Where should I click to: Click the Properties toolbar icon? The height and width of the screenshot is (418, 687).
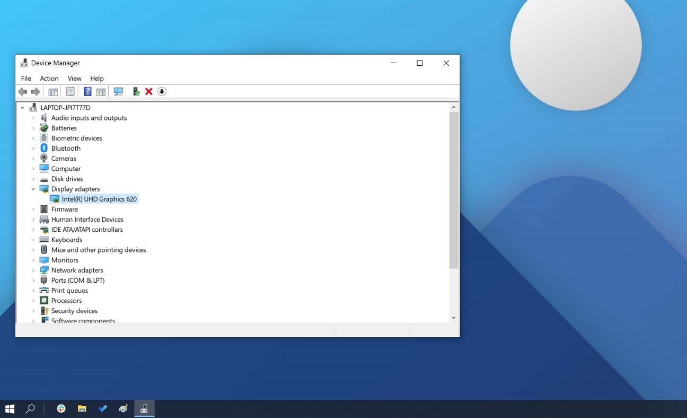click(x=70, y=92)
